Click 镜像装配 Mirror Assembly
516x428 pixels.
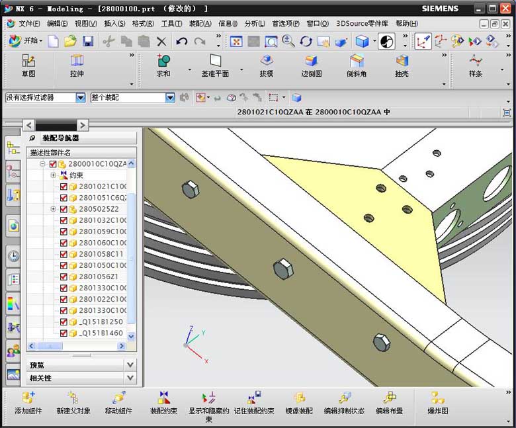pos(299,403)
